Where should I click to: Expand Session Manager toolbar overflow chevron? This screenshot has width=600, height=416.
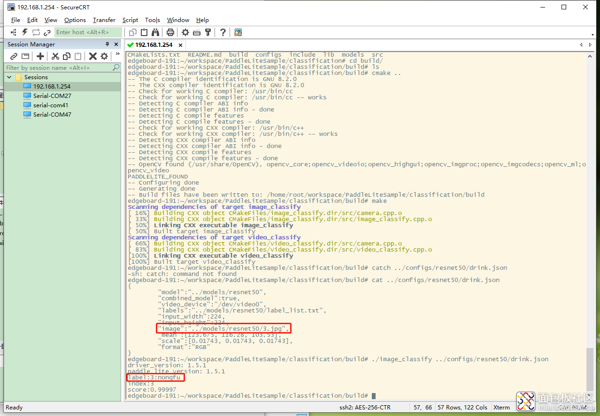[x=117, y=54]
